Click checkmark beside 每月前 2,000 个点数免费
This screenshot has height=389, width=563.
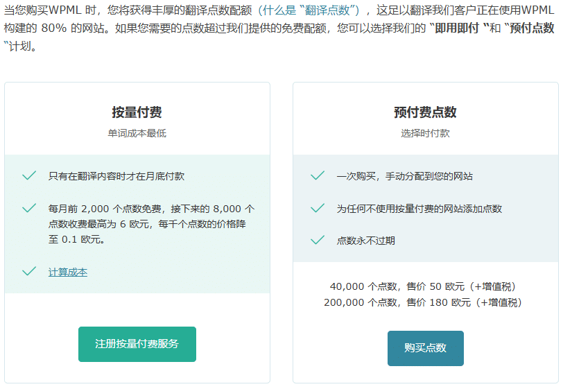coord(29,208)
